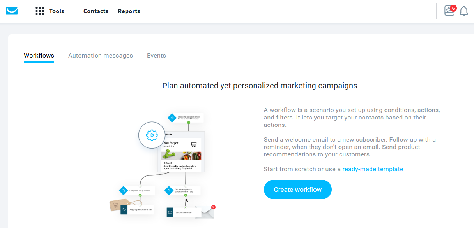Open the ready-made template link
Screen dimensions: 474x228
pos(373,169)
